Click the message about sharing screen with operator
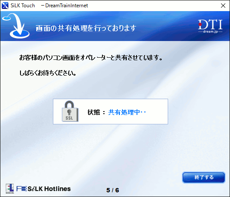The image size is (230, 197). (91, 58)
